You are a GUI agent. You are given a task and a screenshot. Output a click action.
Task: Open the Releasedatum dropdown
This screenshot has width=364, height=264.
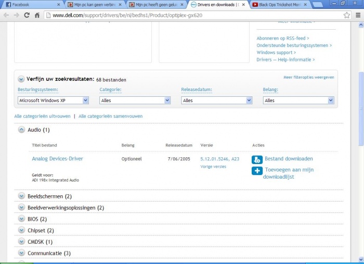pyautogui.click(x=217, y=100)
